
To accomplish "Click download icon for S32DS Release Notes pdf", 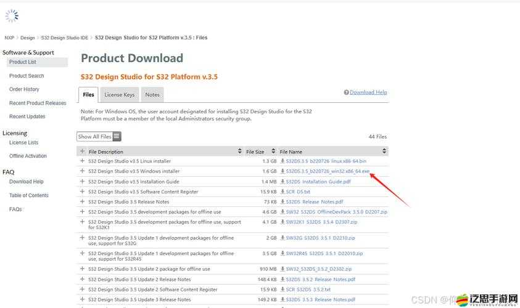I will click(x=283, y=201).
